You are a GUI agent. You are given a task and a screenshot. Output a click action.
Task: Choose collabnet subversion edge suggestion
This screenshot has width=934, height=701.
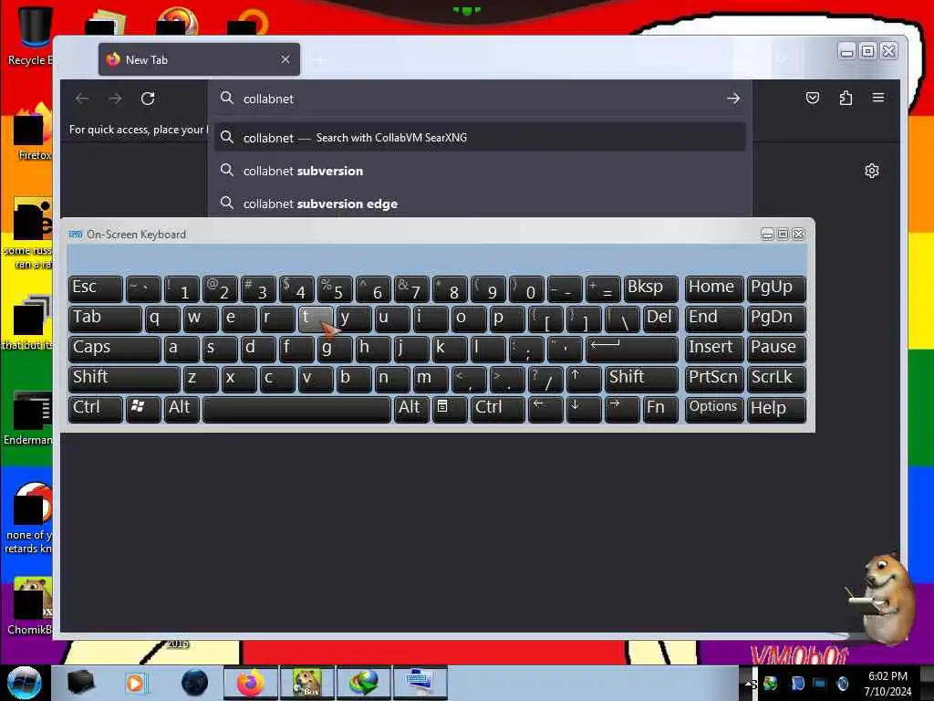coord(480,204)
